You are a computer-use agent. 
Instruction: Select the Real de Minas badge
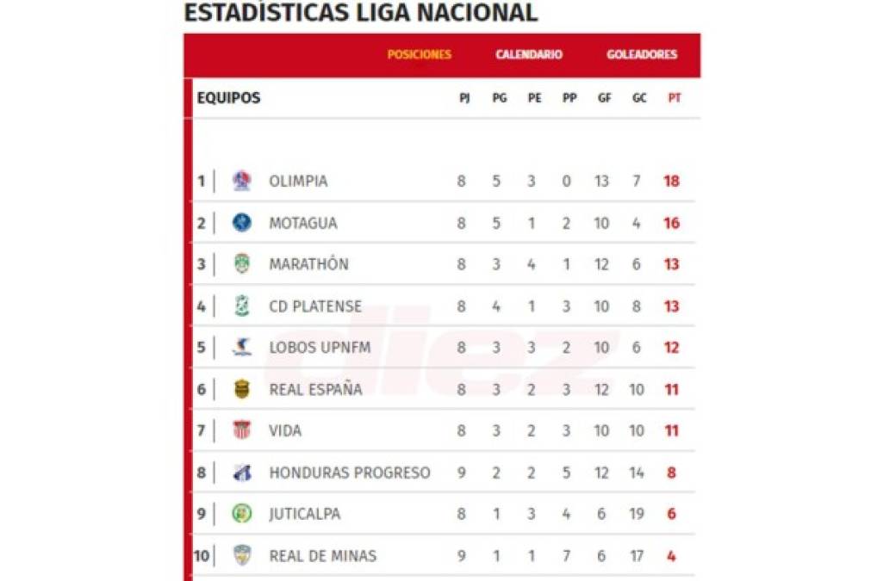click(x=242, y=555)
